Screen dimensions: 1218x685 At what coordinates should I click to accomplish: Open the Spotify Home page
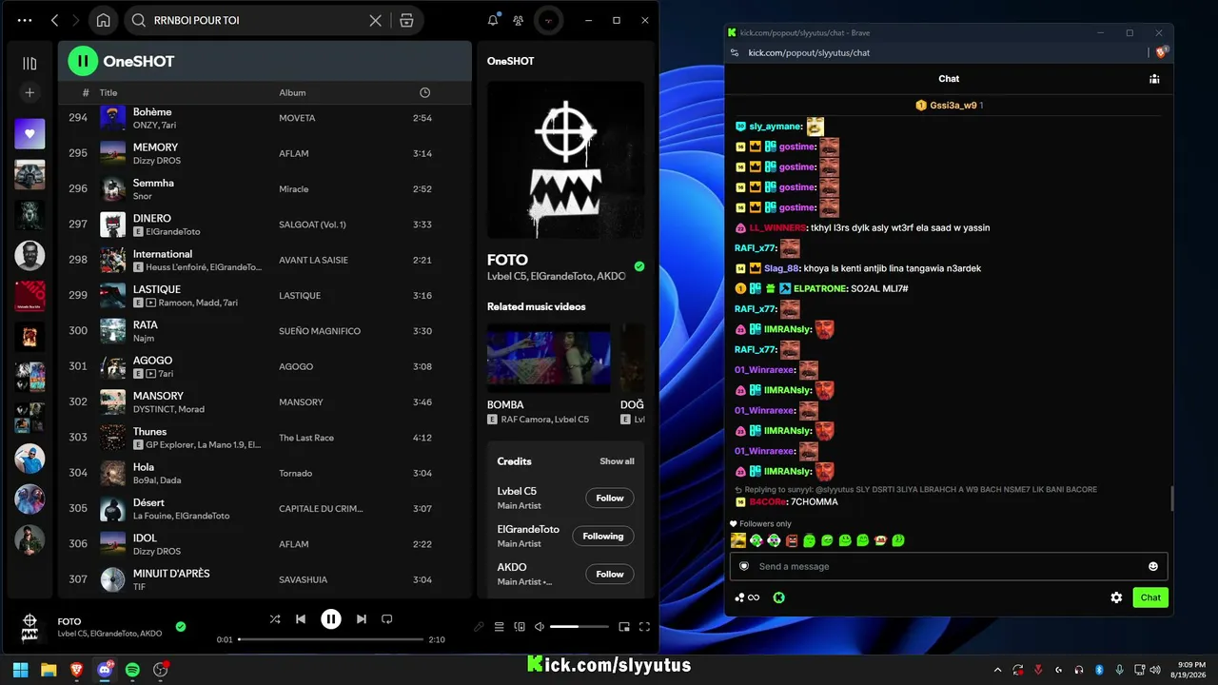tap(103, 20)
